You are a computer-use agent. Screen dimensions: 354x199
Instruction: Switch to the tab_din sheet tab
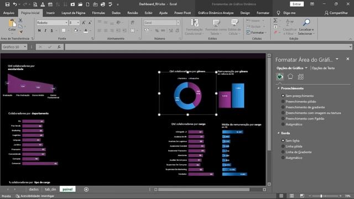(50, 189)
